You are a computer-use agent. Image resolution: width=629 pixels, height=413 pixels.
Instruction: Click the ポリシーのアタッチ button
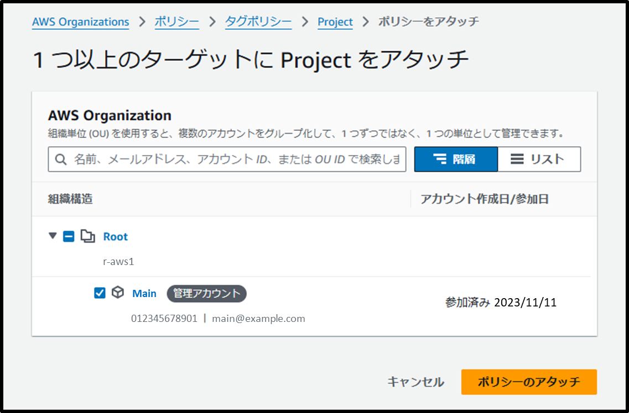coord(529,382)
